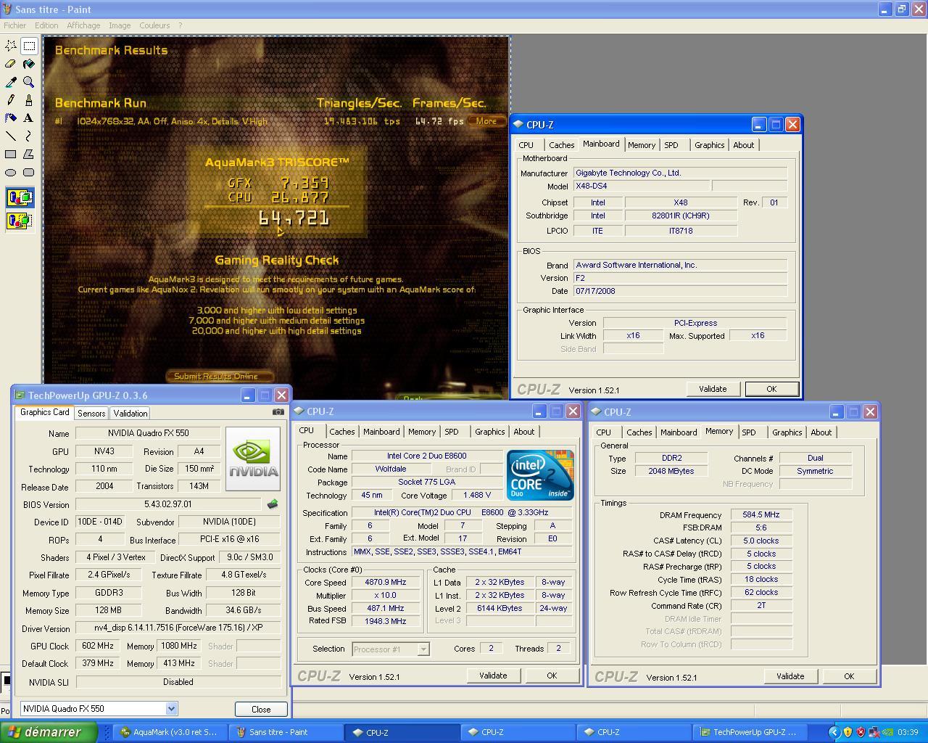Switch to Sans titre - Paint taskbar item

tap(285, 732)
